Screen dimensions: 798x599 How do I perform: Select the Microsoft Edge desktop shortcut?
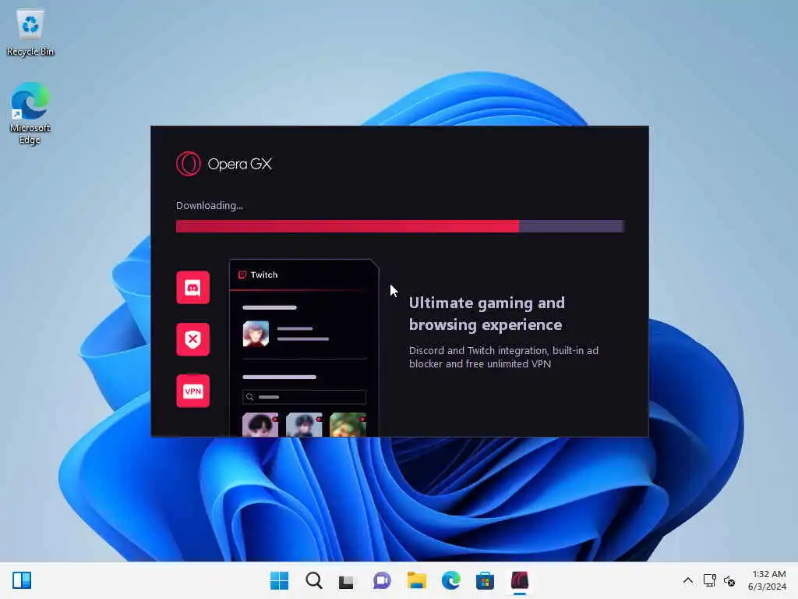point(30,114)
